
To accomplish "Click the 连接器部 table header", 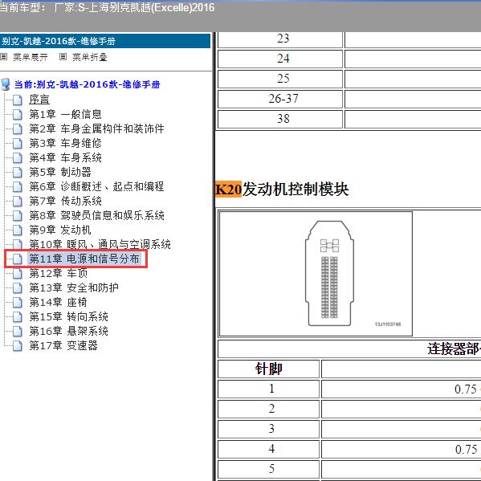I will click(349, 349).
